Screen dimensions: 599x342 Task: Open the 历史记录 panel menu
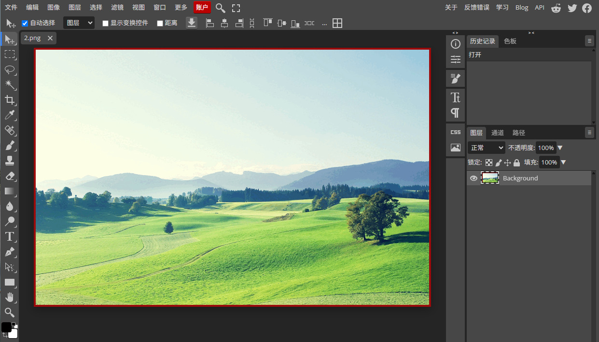(x=590, y=41)
